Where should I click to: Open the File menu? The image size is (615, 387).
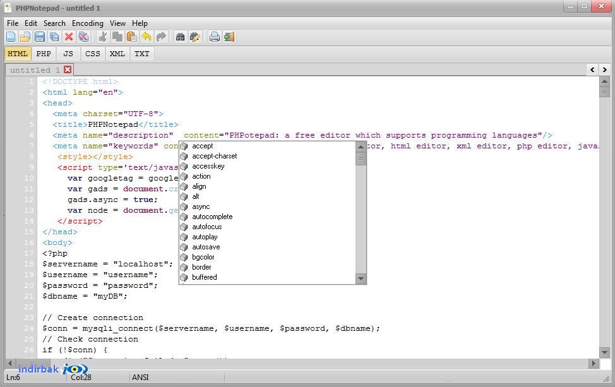13,23
